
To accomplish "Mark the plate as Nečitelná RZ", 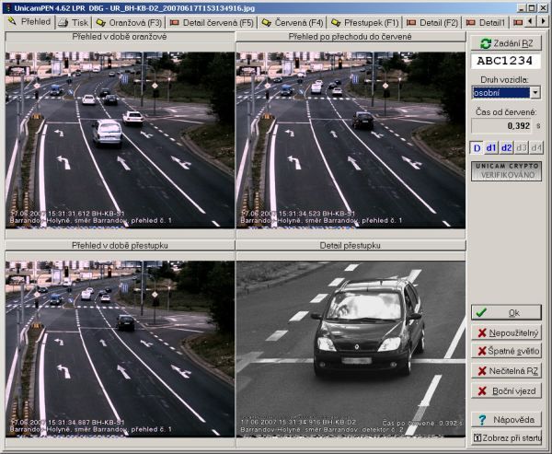I will [x=506, y=370].
